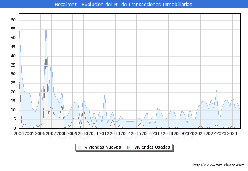The image size is (248, 171).
Task: Click the y-axis value 20
Action: point(13,92)
